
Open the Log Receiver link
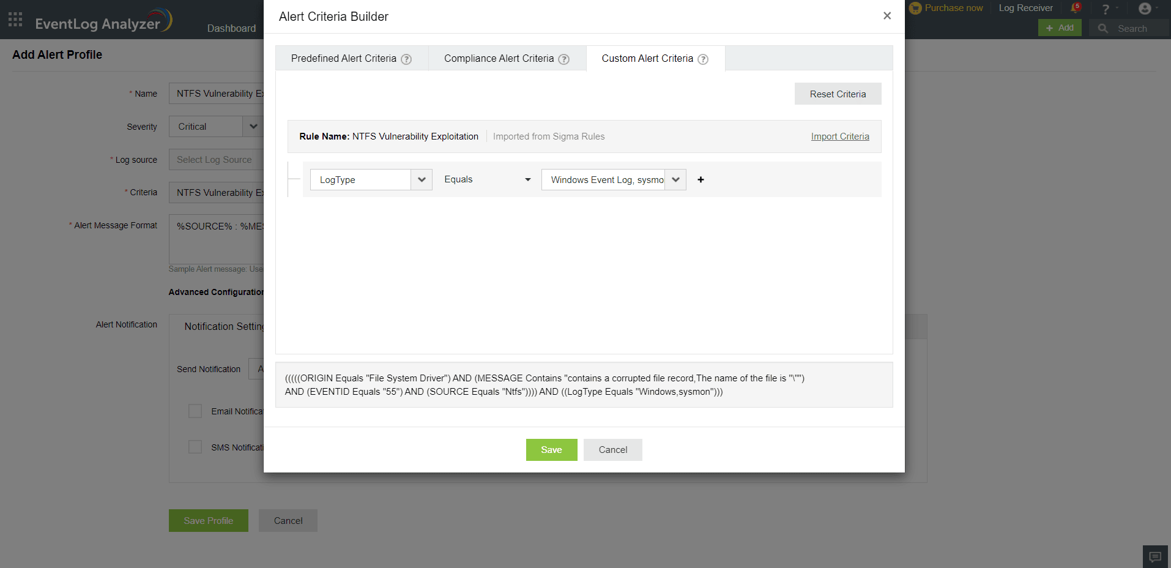1026,8
